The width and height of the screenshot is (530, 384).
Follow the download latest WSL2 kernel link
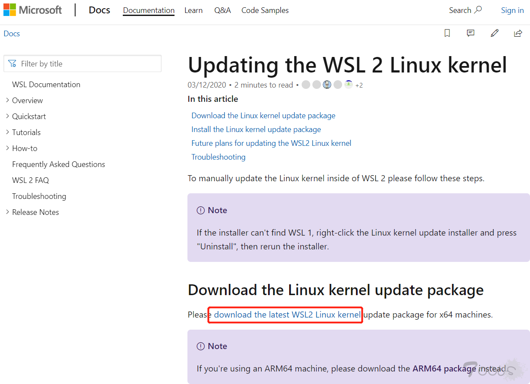(x=287, y=315)
